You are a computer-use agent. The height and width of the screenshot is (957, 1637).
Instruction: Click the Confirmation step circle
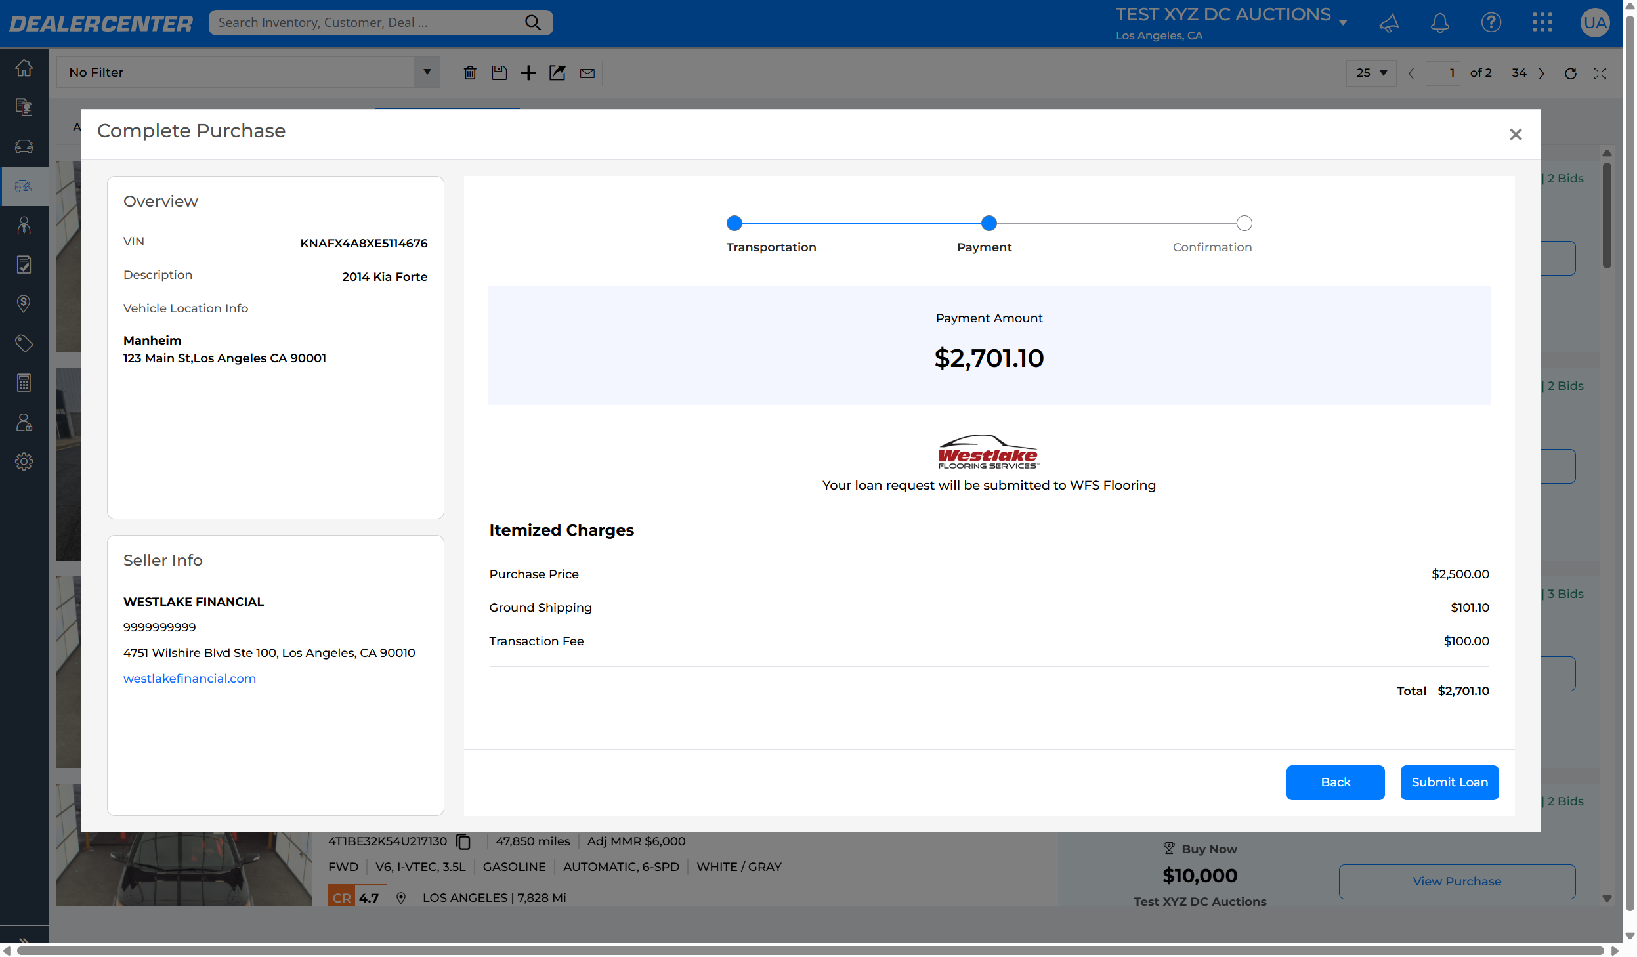pyautogui.click(x=1244, y=223)
